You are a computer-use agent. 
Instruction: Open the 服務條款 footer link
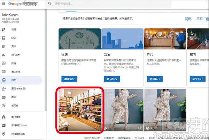109,138
